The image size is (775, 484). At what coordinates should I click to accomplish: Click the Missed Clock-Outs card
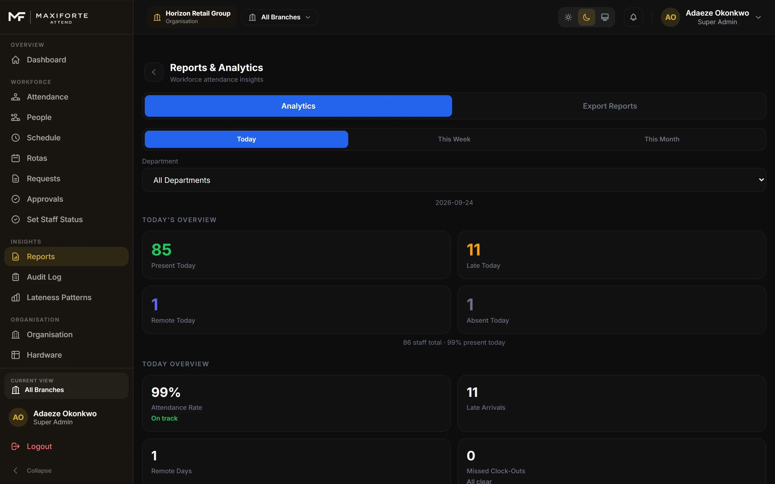click(x=612, y=462)
